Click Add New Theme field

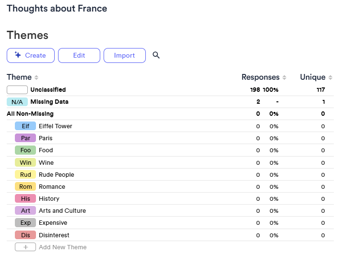point(63,247)
